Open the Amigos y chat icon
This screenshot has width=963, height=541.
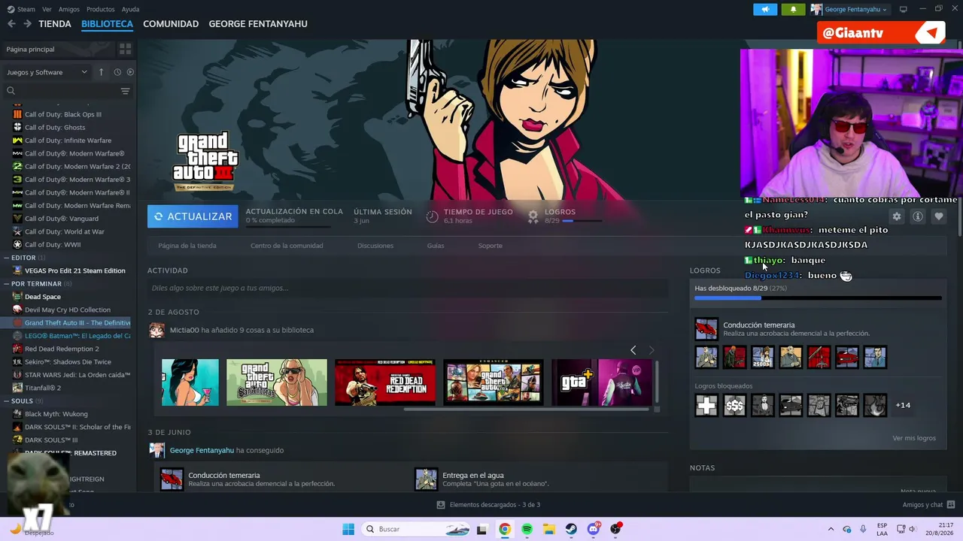(951, 505)
